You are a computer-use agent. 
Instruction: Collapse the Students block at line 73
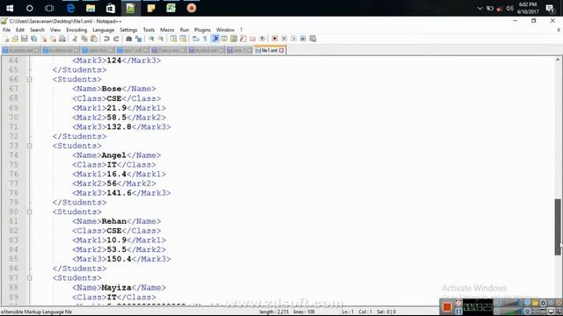click(29, 146)
